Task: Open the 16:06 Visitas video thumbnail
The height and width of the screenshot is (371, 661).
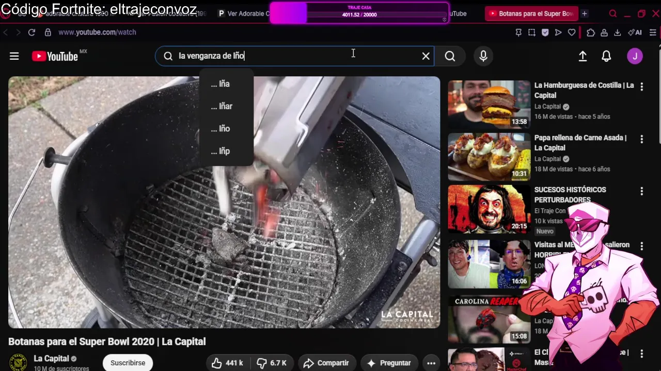Action: [x=489, y=264]
